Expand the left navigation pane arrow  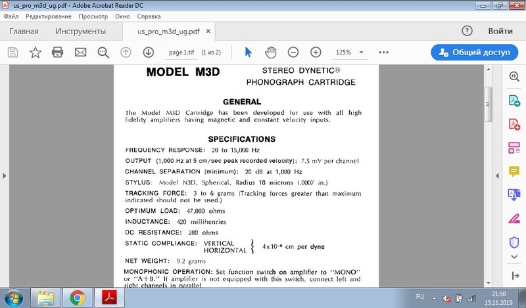pyautogui.click(x=5, y=175)
